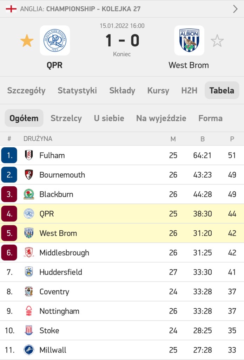Image resolution: width=244 pixels, height=360 pixels.
Task: Tap the Millwall team logo
Action: click(x=29, y=350)
